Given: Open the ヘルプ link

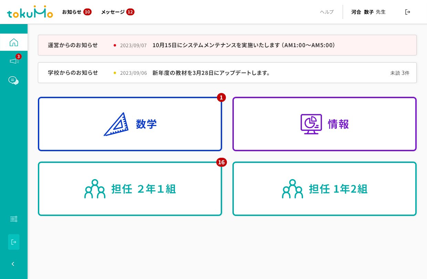Looking at the screenshot, I should click(326, 12).
